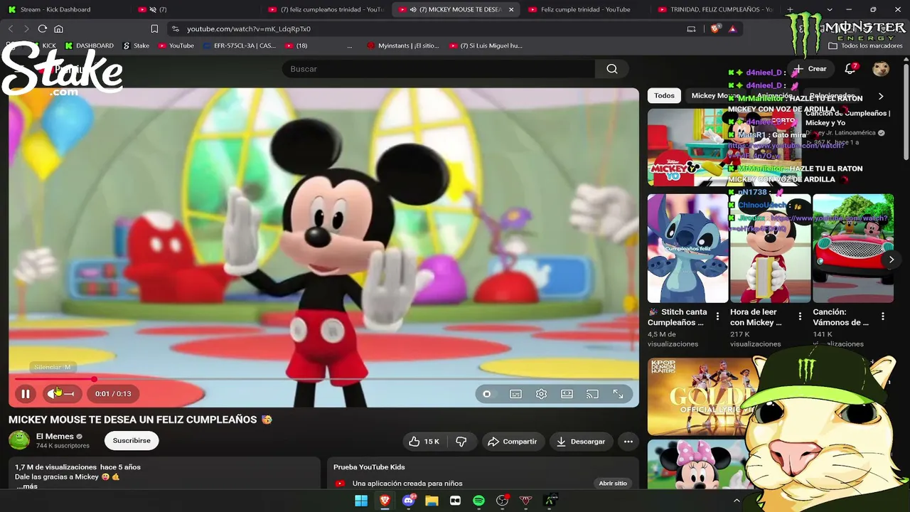The height and width of the screenshot is (512, 910).
Task: Select the Todos filter chip
Action: pos(664,95)
